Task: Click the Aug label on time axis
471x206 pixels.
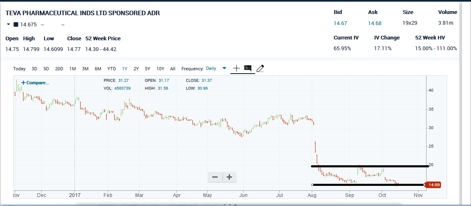Action: point(312,195)
